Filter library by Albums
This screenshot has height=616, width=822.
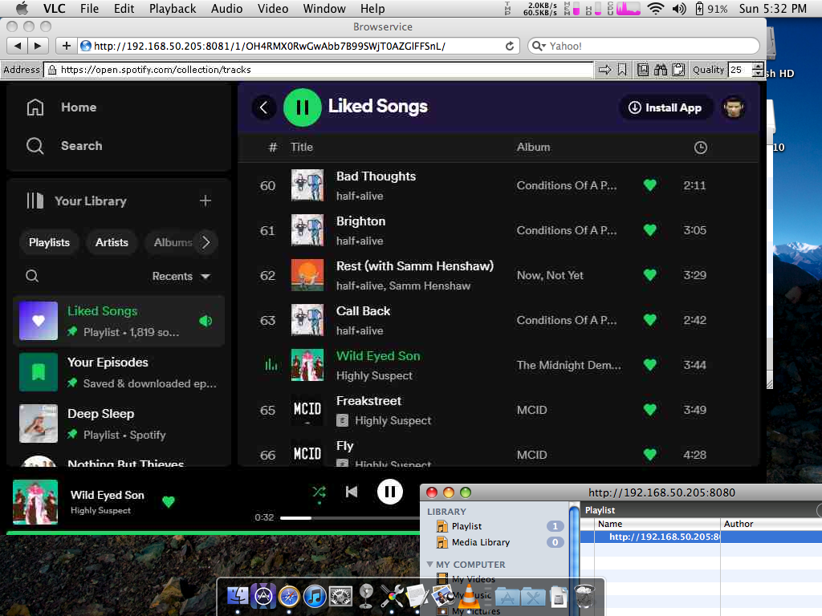click(x=173, y=242)
